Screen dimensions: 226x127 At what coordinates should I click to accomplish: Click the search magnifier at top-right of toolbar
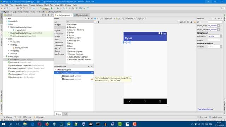point(221,8)
